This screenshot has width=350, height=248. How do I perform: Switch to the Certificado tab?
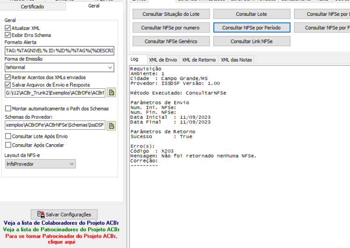32,7
